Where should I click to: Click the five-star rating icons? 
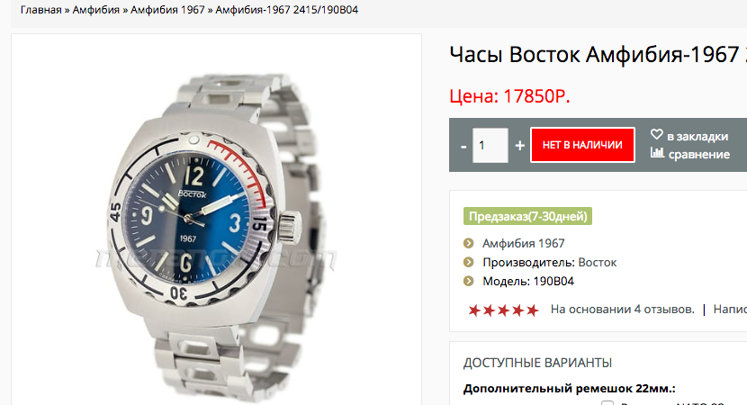click(x=503, y=310)
